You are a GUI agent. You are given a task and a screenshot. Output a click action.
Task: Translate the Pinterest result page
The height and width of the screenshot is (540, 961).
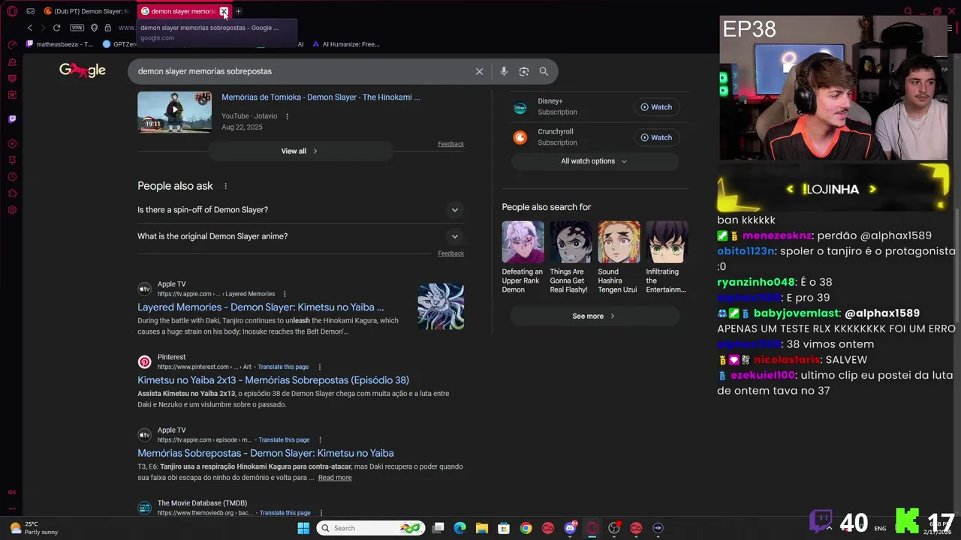283,367
